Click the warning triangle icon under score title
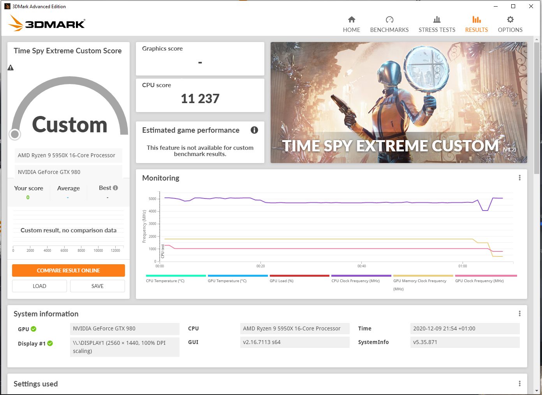The image size is (542, 395). tap(11, 68)
